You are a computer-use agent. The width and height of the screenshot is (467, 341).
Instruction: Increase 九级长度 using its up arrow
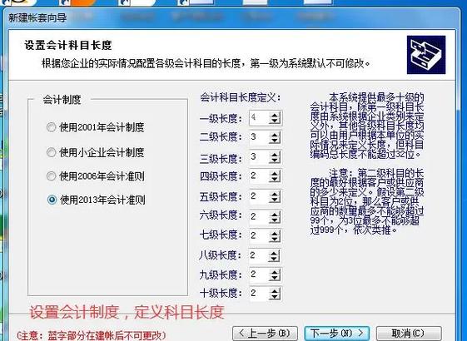275,271
